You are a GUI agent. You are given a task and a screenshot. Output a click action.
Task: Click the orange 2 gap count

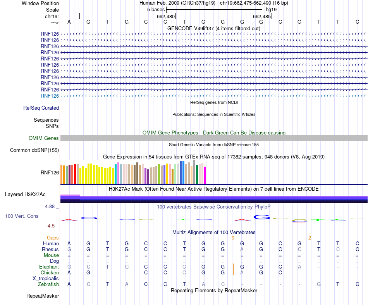310,238
